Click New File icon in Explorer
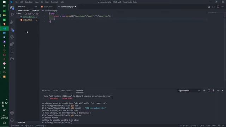Screen dimensions: 226x127 click(x=25, y=14)
